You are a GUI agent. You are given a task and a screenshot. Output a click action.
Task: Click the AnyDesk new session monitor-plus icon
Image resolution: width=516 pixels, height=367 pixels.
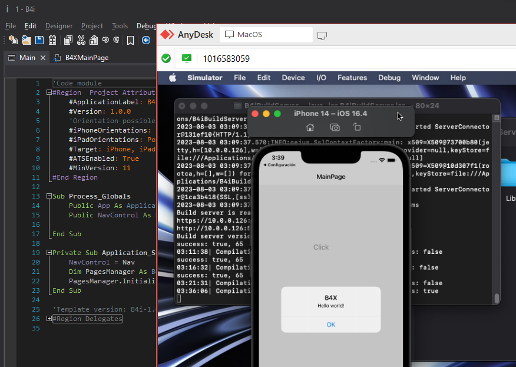point(322,35)
